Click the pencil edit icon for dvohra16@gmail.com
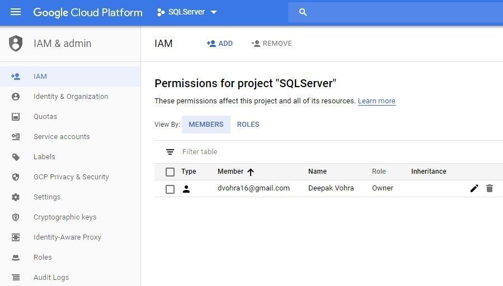Screen dimensions: 503x286 pyautogui.click(x=474, y=189)
